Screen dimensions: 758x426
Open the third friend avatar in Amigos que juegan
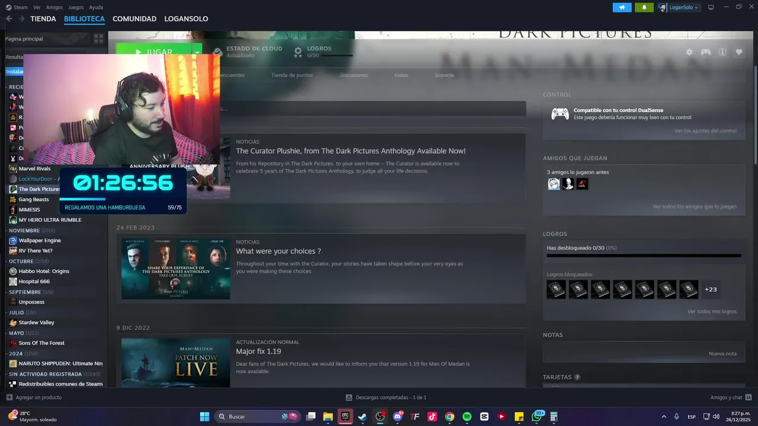pos(582,184)
